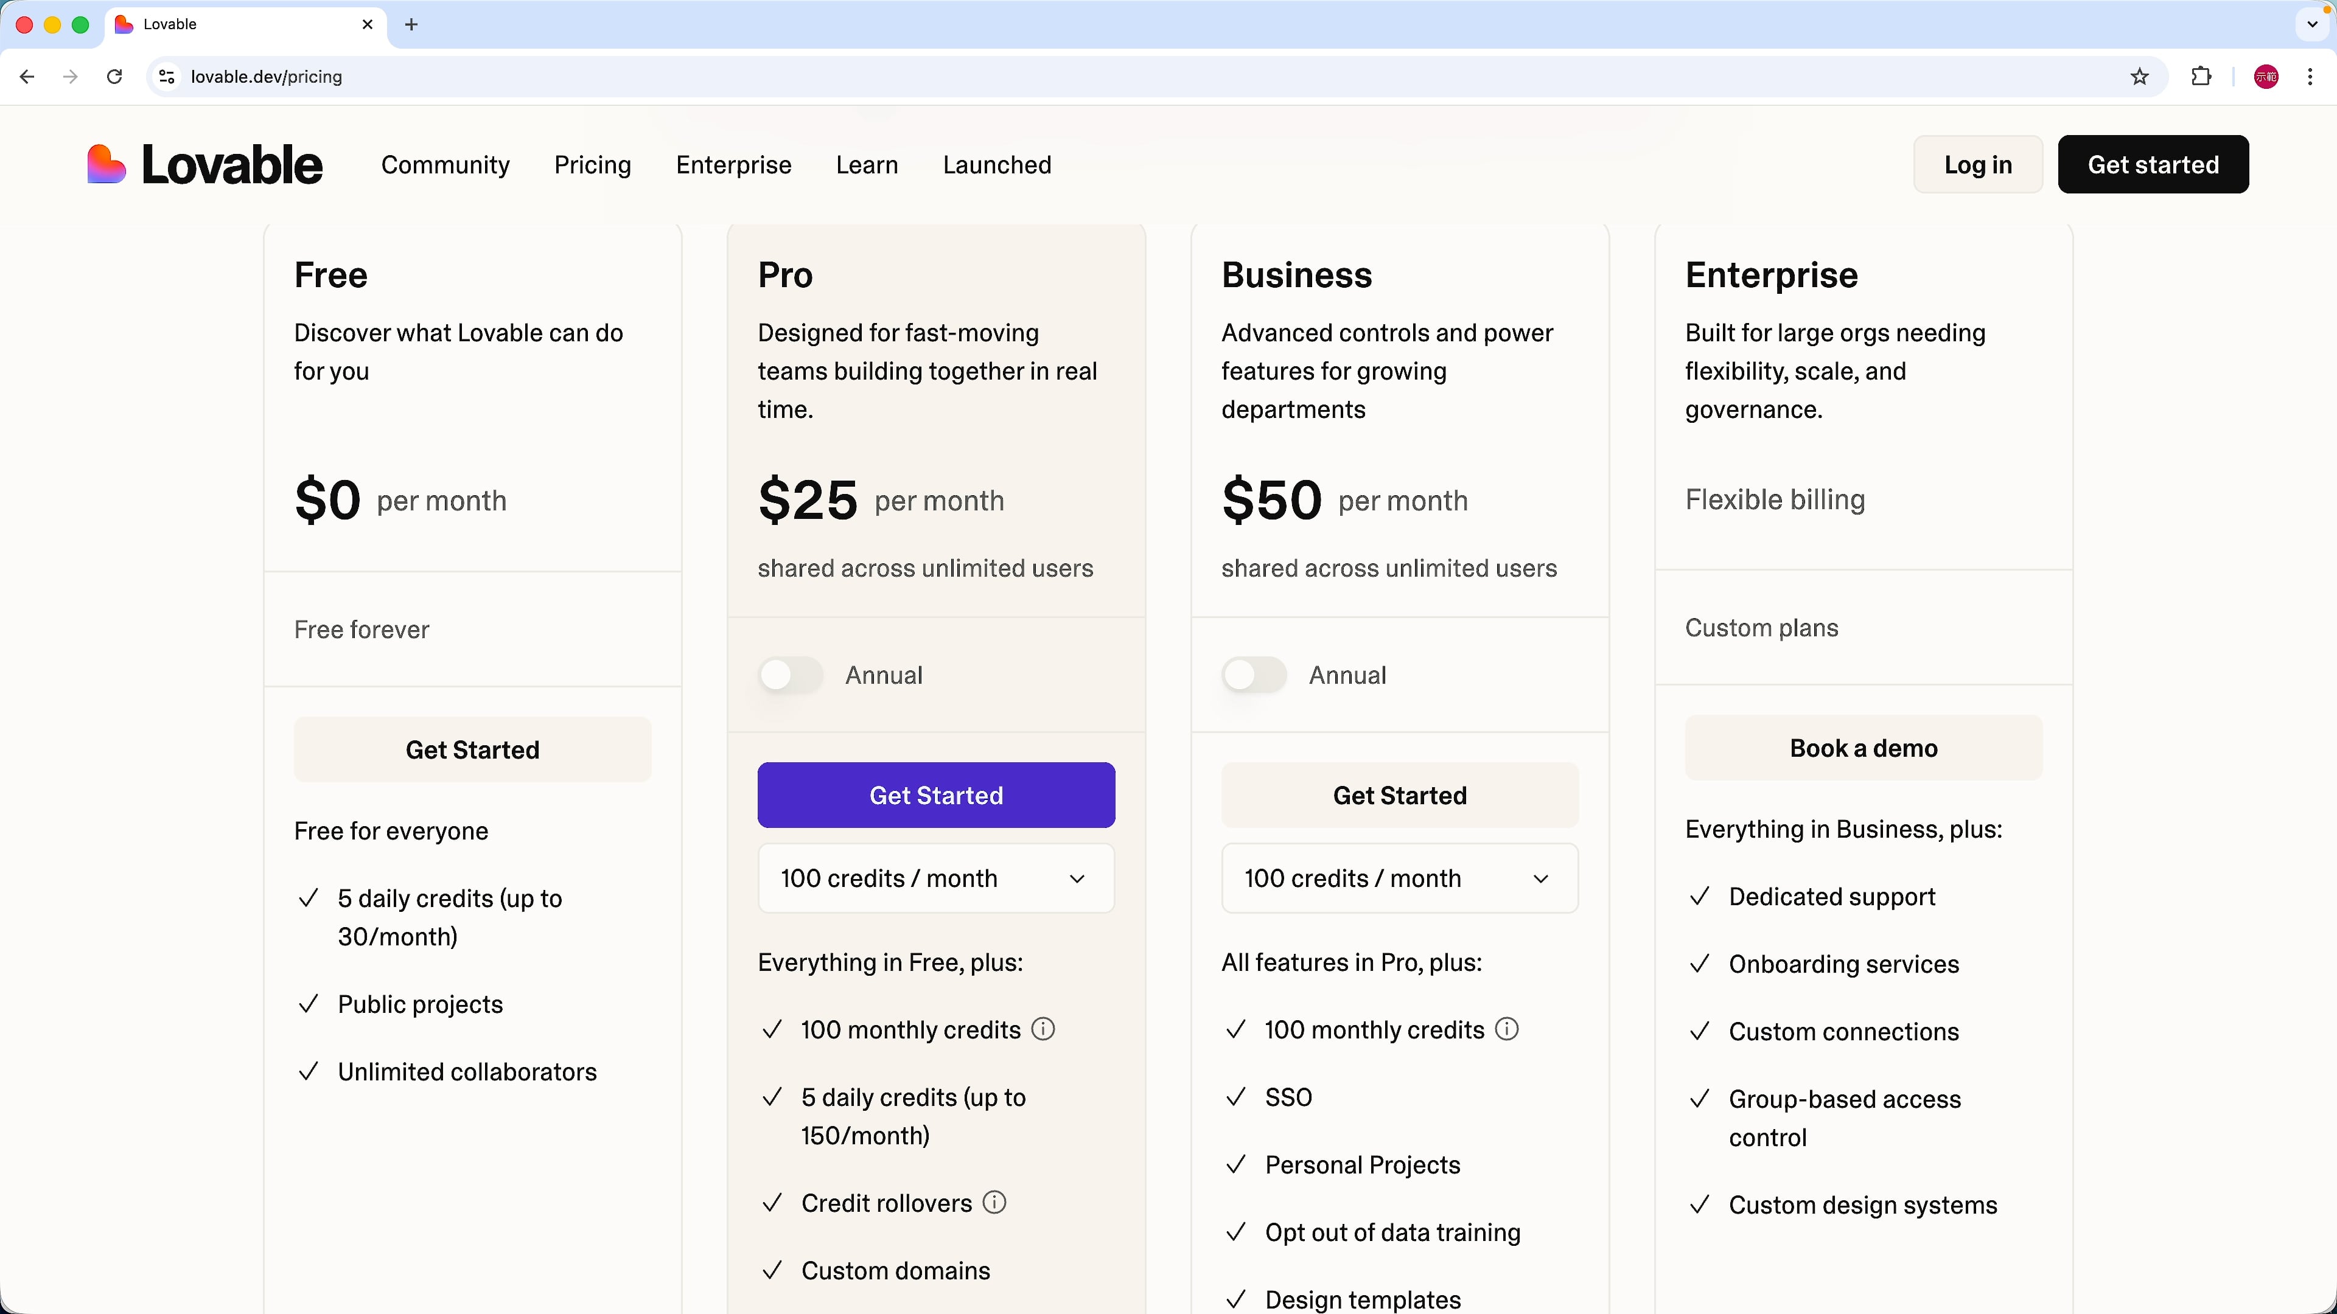Click Book a demo for Enterprise
Image resolution: width=2337 pixels, height=1314 pixels.
(x=1862, y=747)
